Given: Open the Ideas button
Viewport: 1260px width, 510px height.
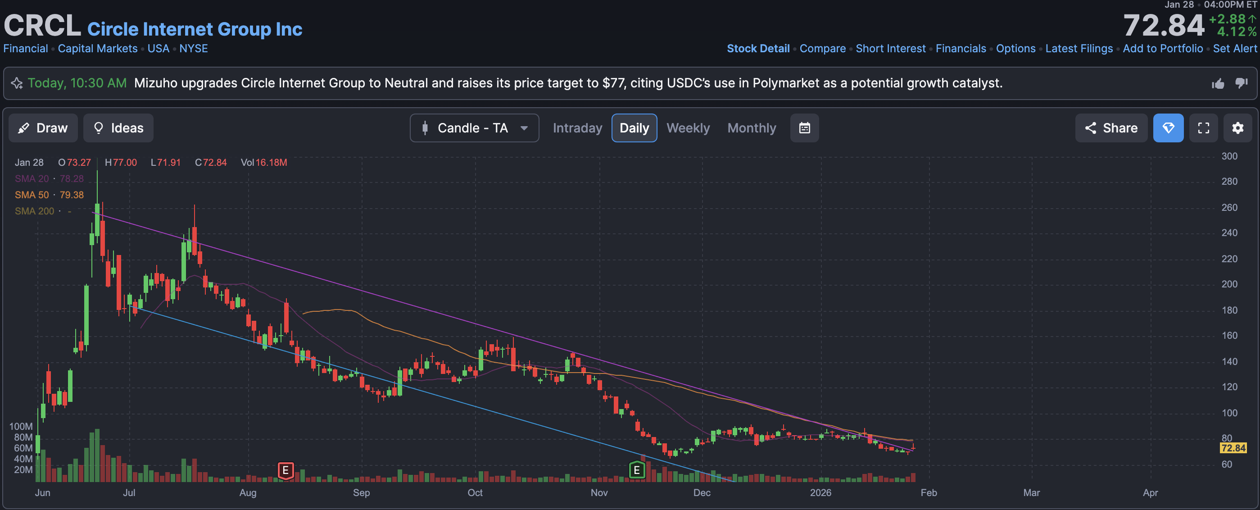Looking at the screenshot, I should click(x=118, y=128).
